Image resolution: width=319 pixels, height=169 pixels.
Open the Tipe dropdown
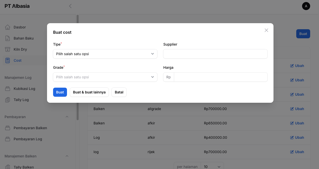pyautogui.click(x=105, y=54)
